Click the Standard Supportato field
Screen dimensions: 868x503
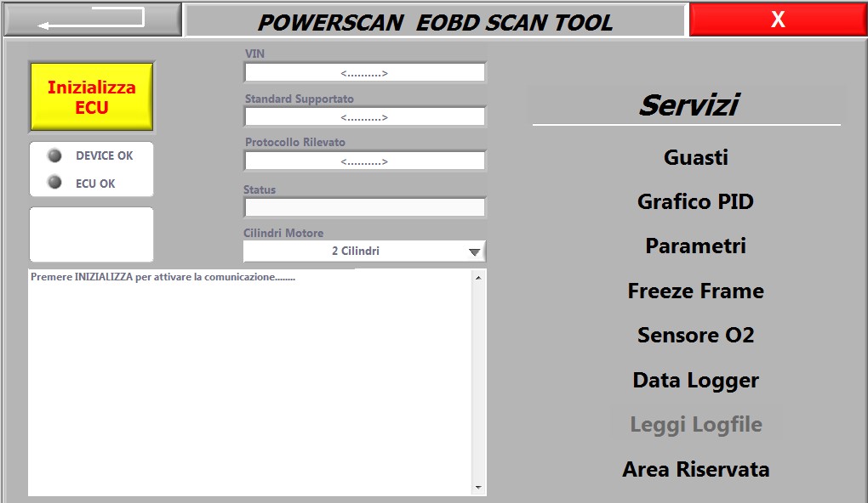(x=364, y=117)
